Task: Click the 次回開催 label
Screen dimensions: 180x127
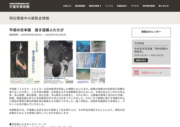Action: [139, 43]
